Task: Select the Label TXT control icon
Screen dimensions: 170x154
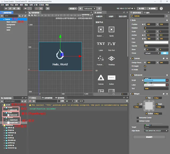Action: tap(101, 44)
